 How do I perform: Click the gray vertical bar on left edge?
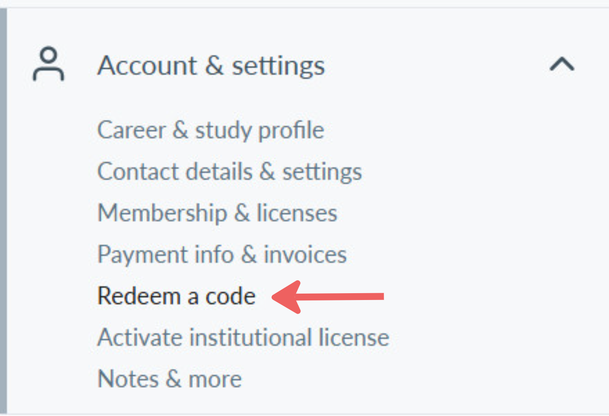(3, 211)
